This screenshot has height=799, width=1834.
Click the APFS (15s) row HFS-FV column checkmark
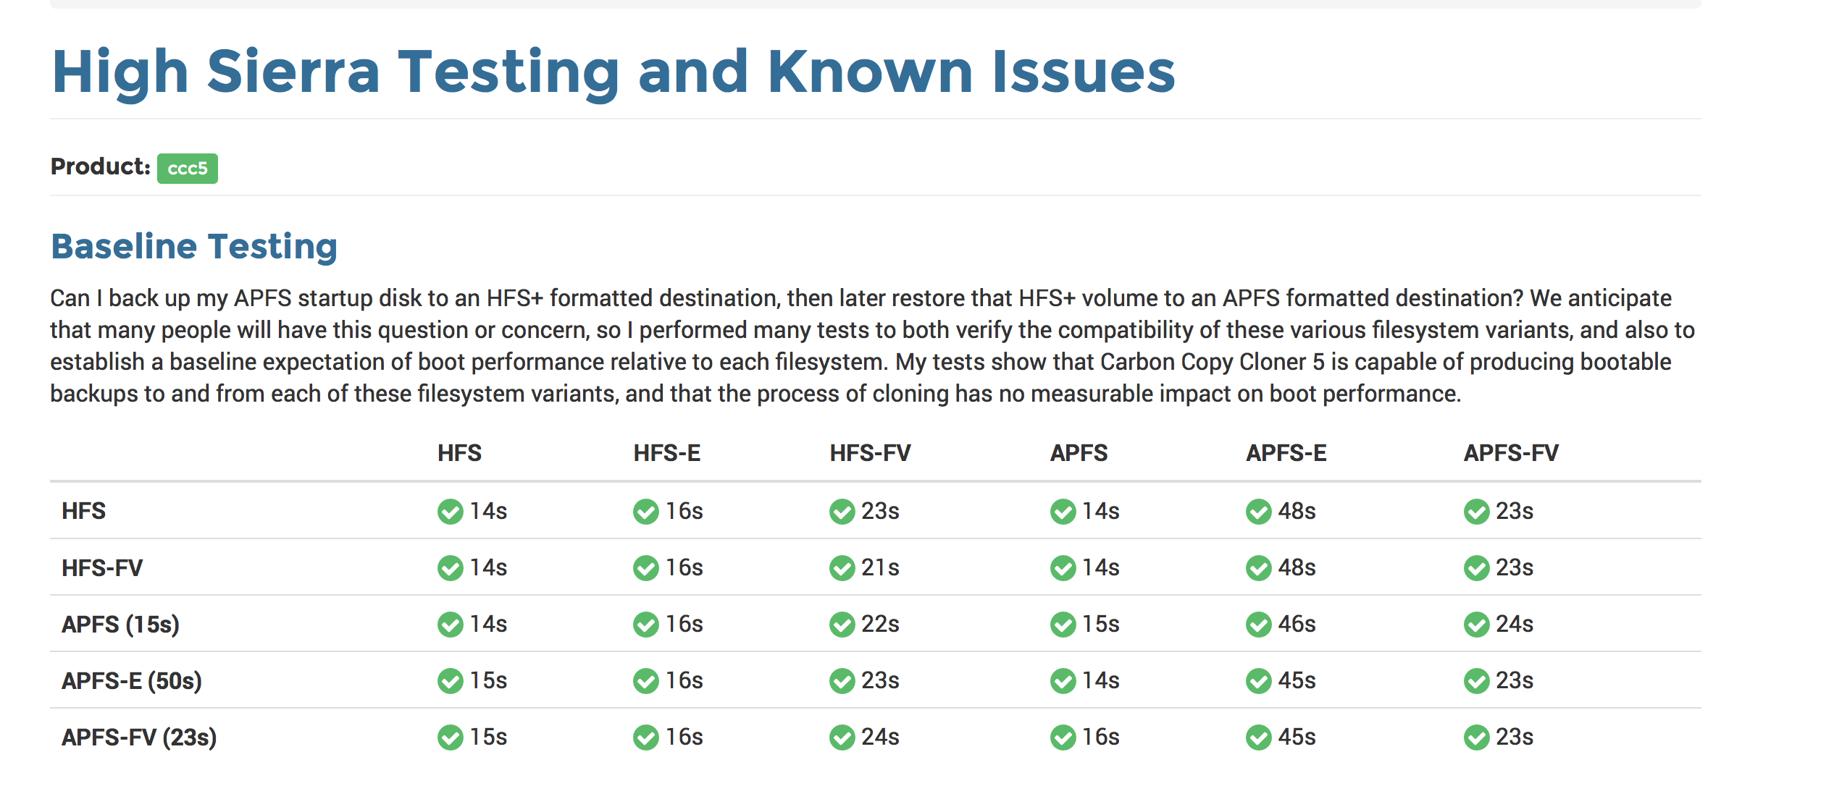coord(842,625)
